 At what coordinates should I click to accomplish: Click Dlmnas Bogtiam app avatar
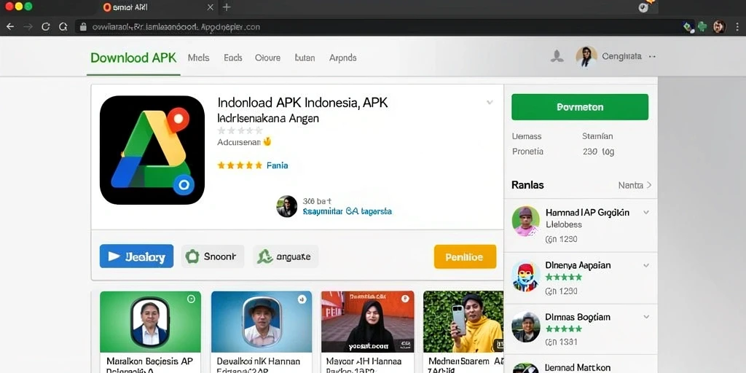point(526,327)
